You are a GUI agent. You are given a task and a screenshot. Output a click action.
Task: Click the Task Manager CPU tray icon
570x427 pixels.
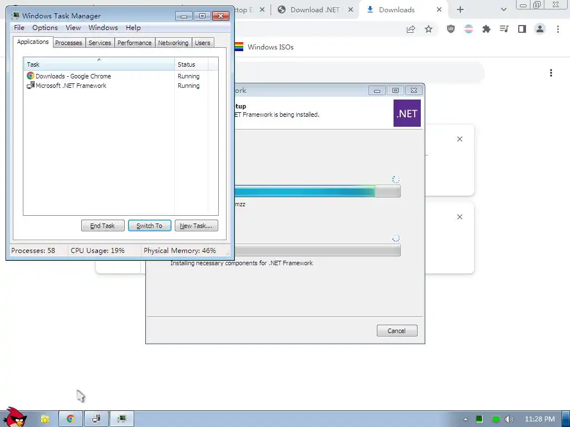479,419
